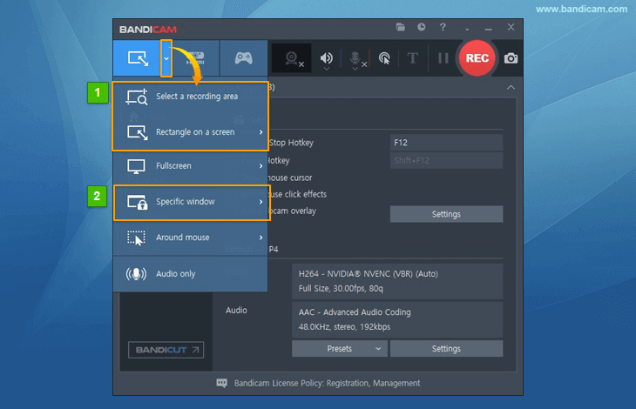Expand the Rectangle on a screen submenu arrow
The image size is (636, 409).
coord(260,132)
